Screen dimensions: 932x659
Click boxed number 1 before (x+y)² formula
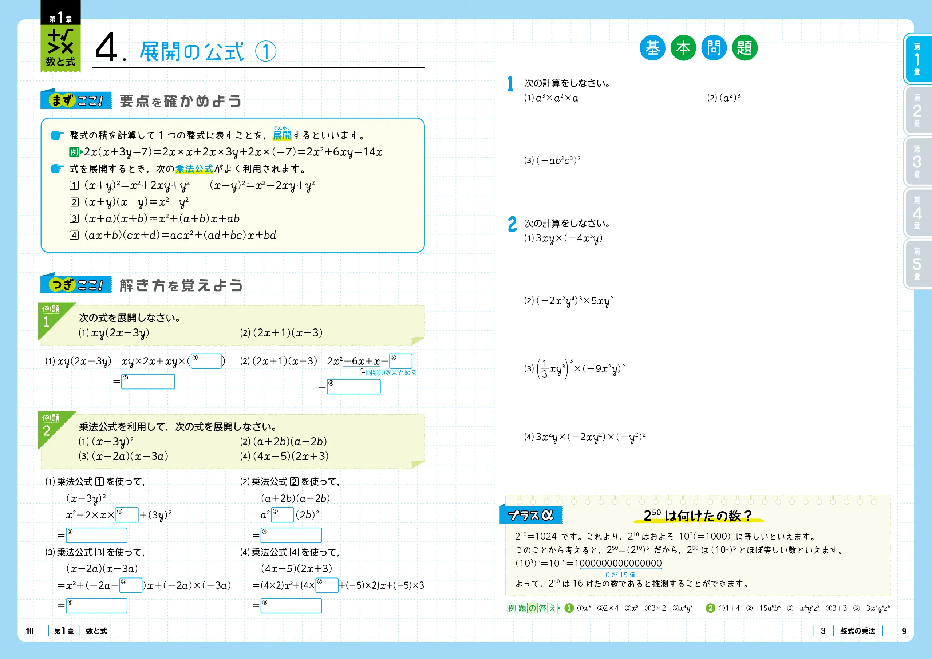point(74,185)
